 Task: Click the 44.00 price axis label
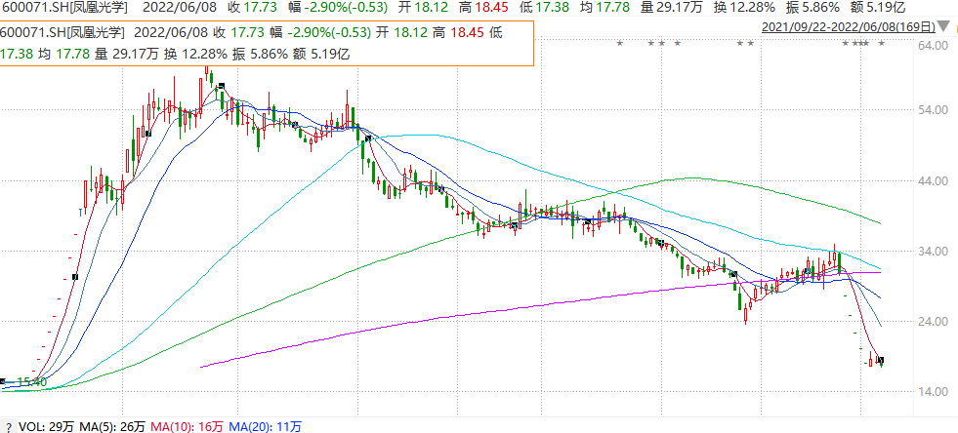click(x=934, y=181)
